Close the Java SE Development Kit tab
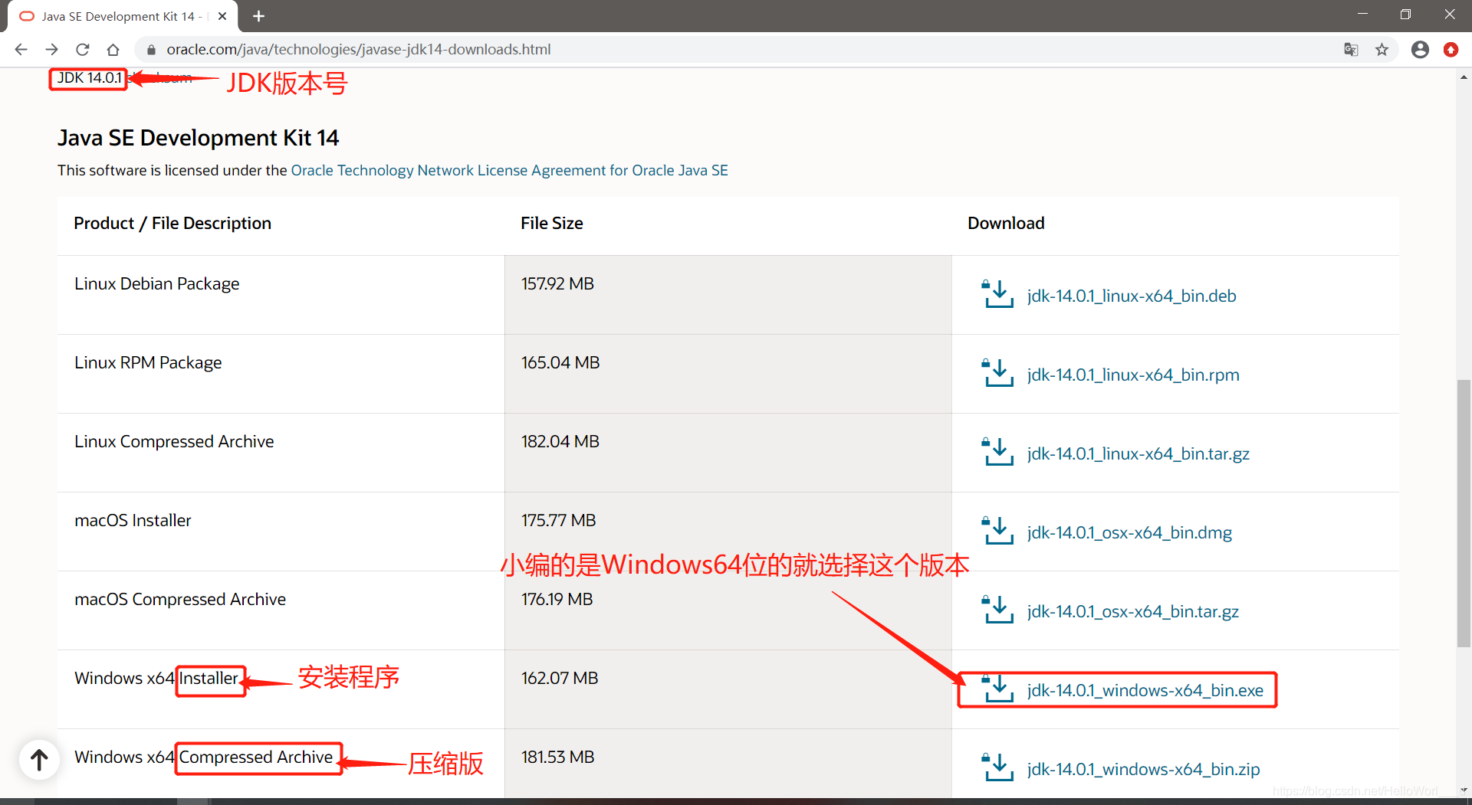Viewport: 1472px width, 805px height. pos(222,16)
